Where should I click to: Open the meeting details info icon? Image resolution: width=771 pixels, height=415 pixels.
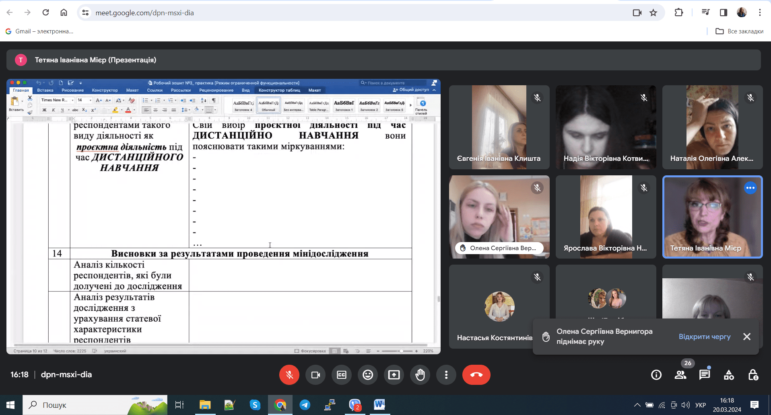point(656,375)
